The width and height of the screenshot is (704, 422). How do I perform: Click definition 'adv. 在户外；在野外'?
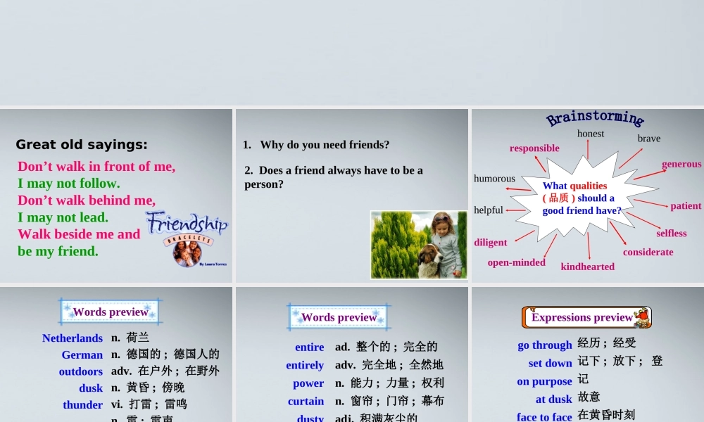click(165, 371)
